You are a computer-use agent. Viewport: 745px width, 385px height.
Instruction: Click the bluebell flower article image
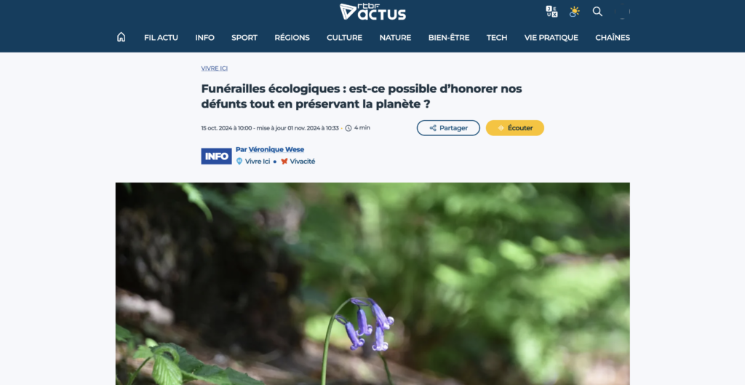(372, 284)
